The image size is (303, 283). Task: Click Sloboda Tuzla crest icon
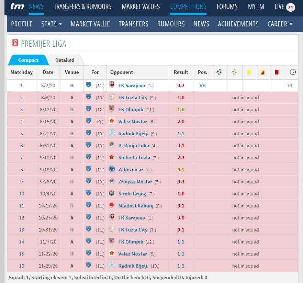pos(112,157)
